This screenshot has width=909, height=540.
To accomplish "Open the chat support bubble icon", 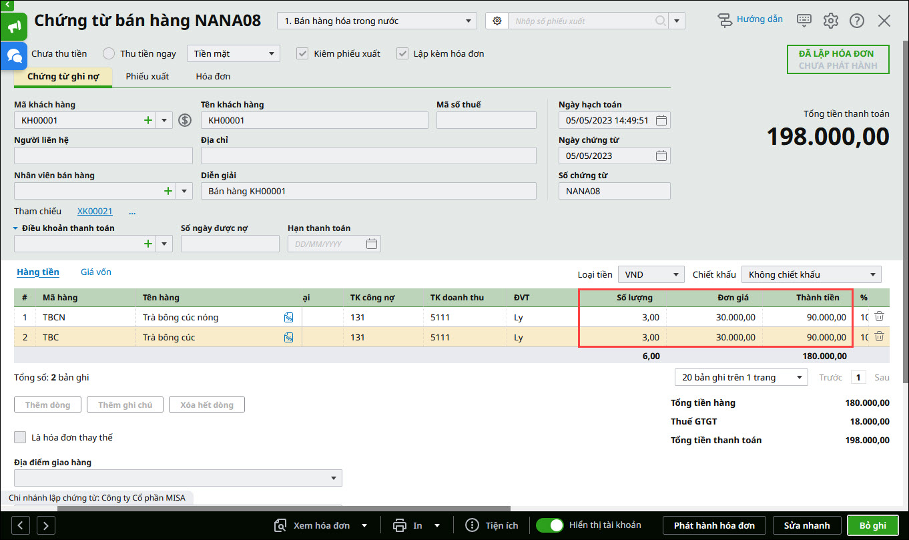I will [x=14, y=55].
